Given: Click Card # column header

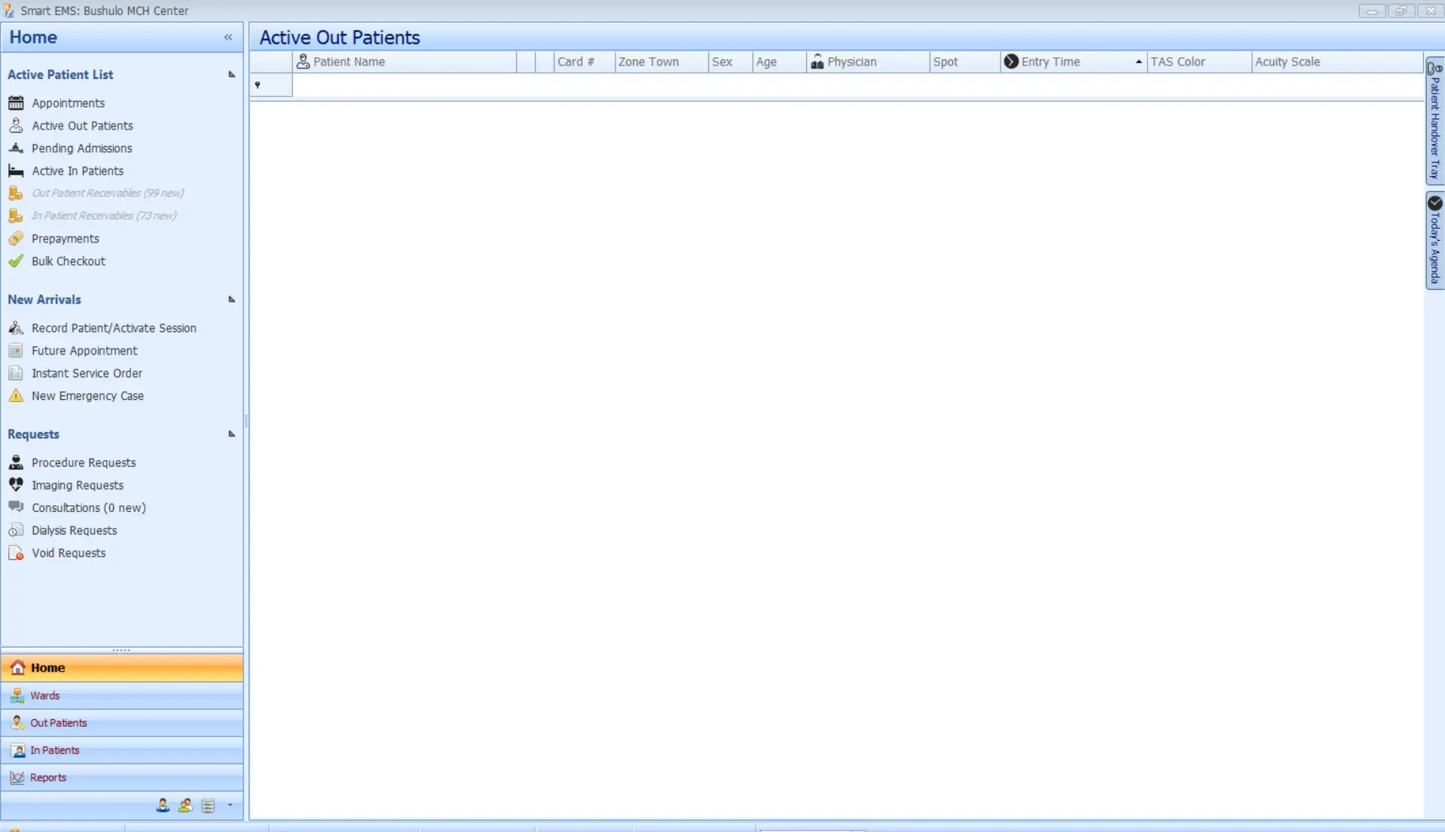Looking at the screenshot, I should click(x=585, y=62).
